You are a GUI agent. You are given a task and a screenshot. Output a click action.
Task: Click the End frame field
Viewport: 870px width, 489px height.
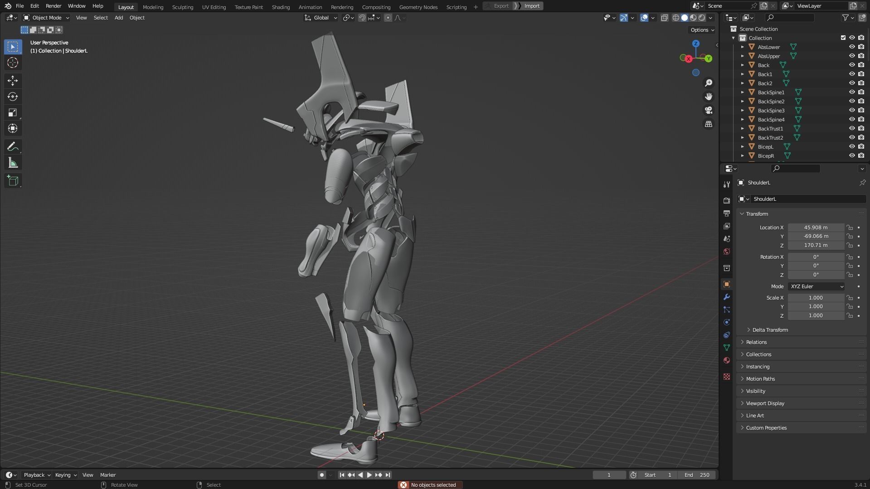pyautogui.click(x=697, y=475)
